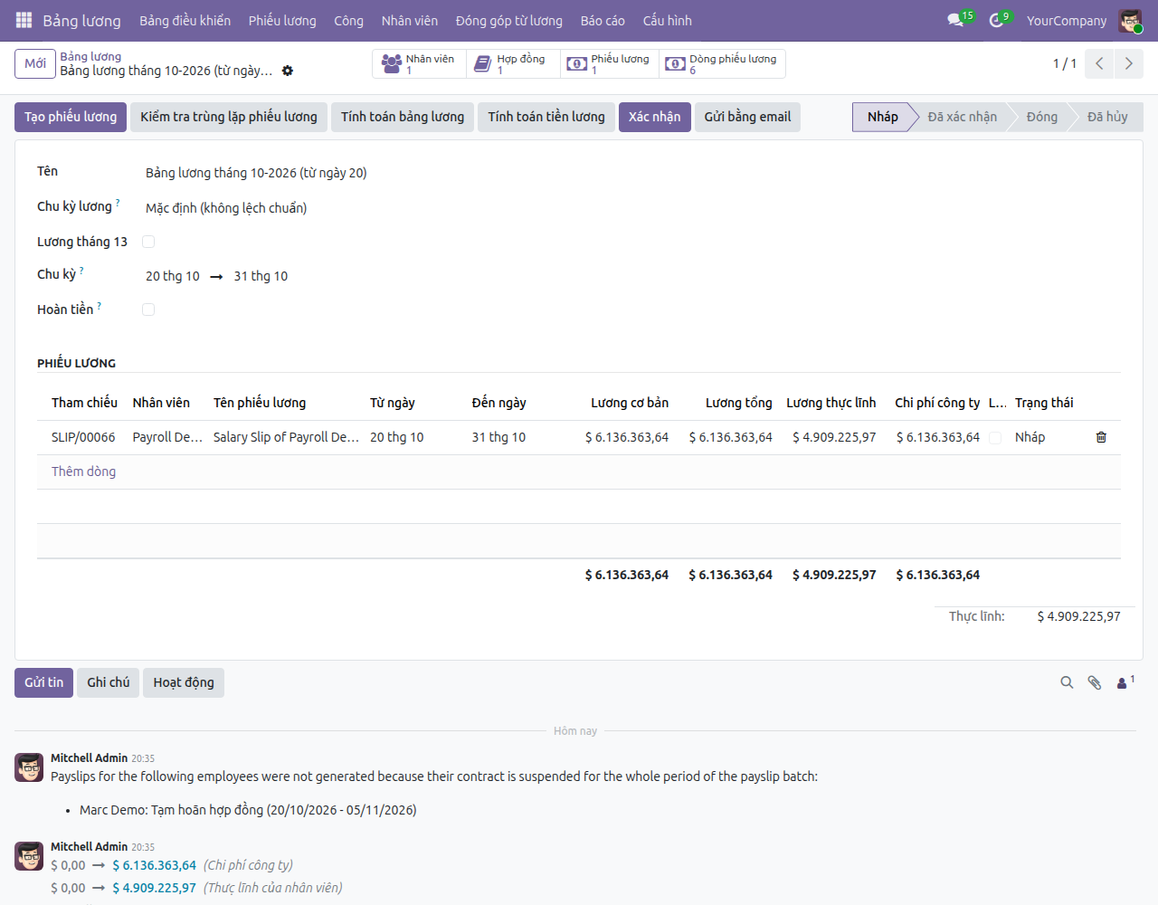This screenshot has height=905, width=1158.
Task: Open the Nhân viên top menu
Action: tap(409, 20)
